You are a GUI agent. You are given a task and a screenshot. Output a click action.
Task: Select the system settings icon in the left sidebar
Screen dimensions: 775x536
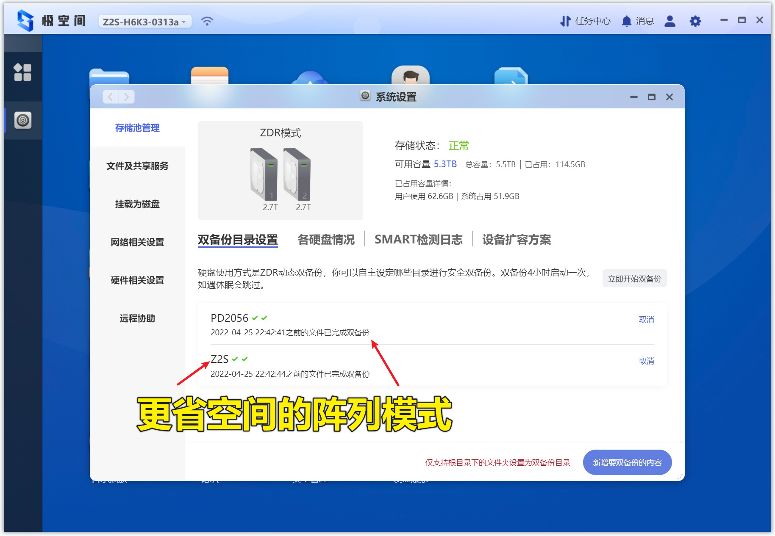(x=22, y=121)
